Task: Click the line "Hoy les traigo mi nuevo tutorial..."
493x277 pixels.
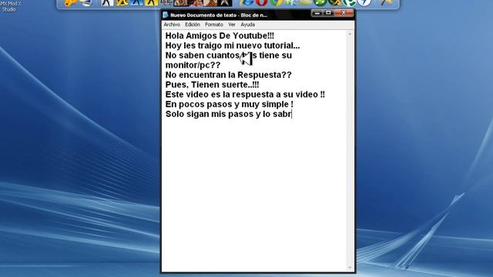Action: coord(233,45)
